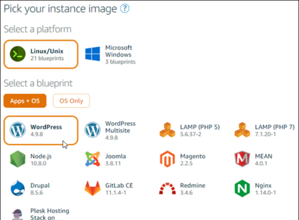Viewport: 299px width, 220px height.
Task: Select the MEAN shield icon
Action: pos(242,159)
